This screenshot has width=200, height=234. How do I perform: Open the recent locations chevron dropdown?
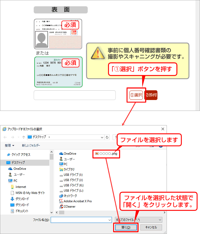[x=18, y=137]
